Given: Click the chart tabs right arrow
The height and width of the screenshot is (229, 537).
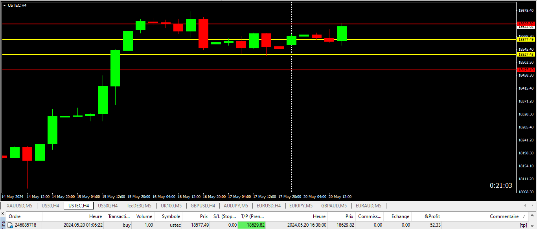Looking at the screenshot, I should tap(531, 205).
